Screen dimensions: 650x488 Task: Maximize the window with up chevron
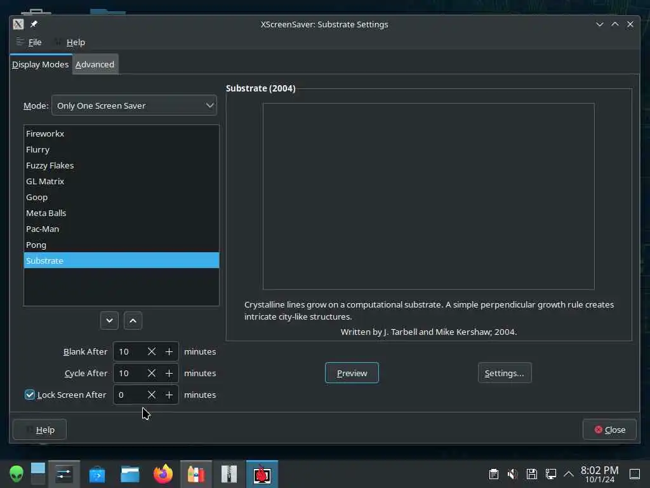click(614, 24)
